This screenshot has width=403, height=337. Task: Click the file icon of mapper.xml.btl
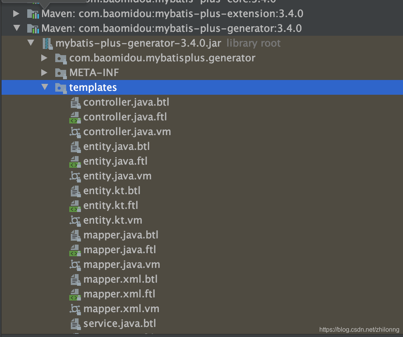pyautogui.click(x=75, y=280)
